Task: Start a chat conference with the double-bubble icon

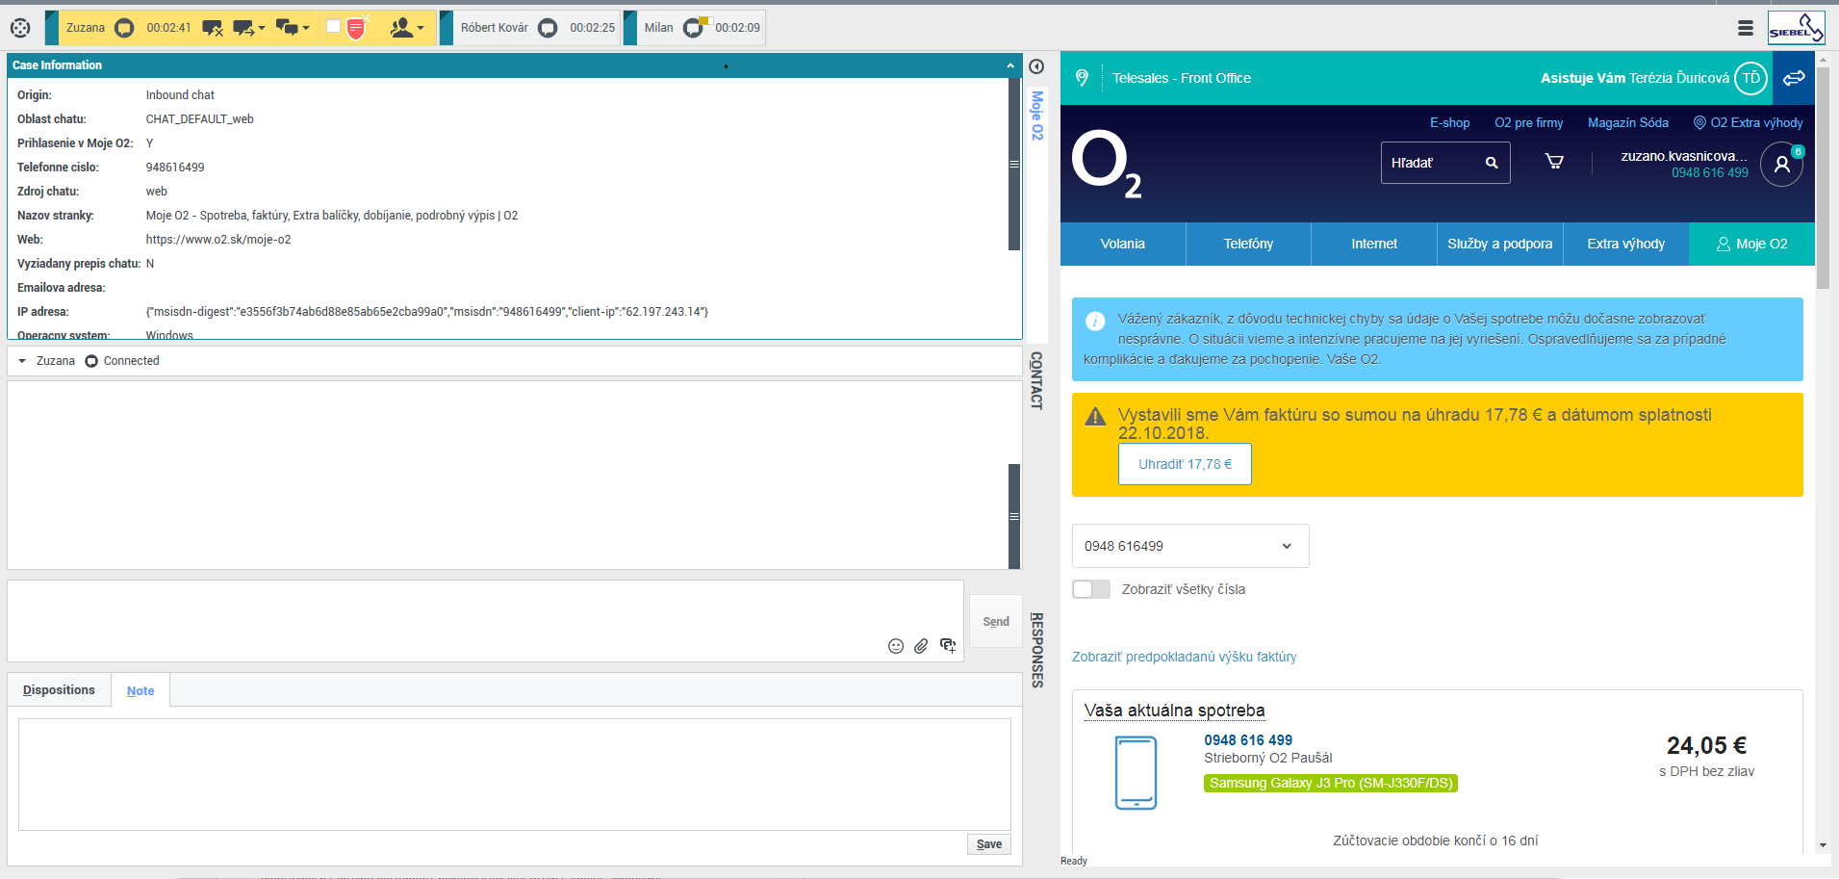Action: click(x=287, y=27)
